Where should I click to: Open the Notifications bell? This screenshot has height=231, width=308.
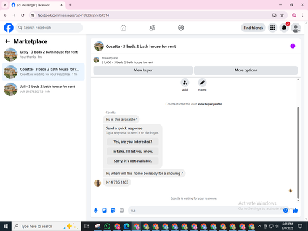(x=284, y=28)
